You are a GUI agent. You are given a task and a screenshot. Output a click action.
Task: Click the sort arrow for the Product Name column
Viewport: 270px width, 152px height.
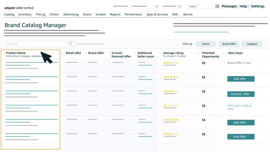(61, 53)
